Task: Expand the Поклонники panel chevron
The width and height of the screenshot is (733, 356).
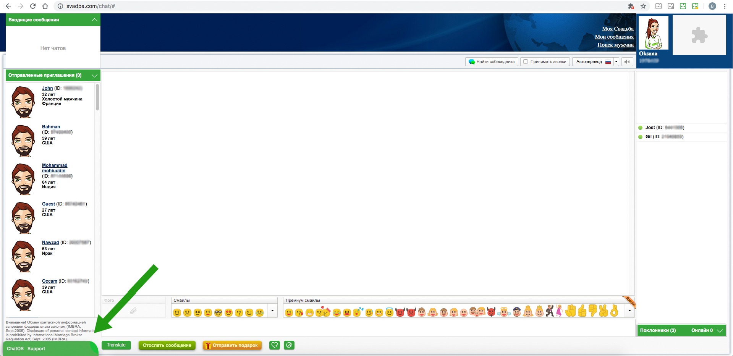Action: tap(720, 330)
